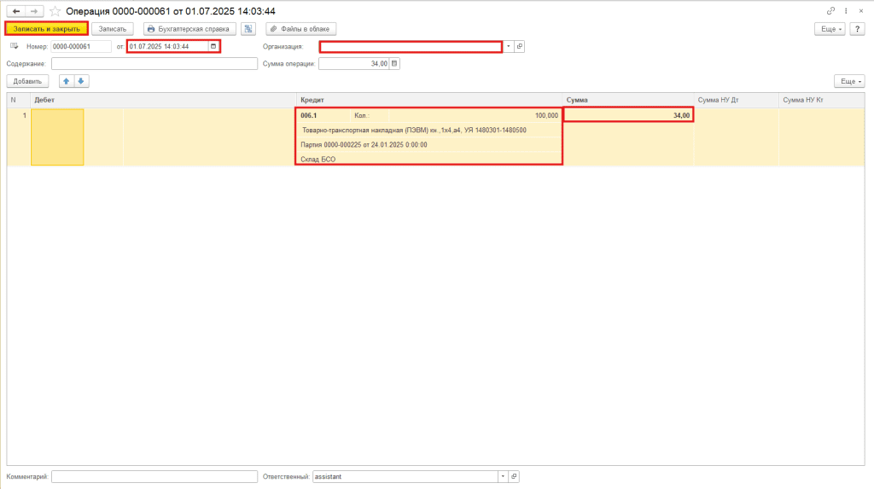This screenshot has height=489, width=874.
Task: Open Файлы в облаке
Action: [x=301, y=29]
